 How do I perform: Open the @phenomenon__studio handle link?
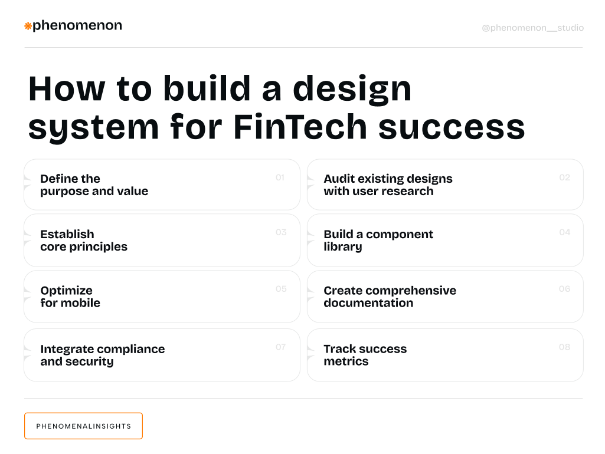[x=532, y=28]
